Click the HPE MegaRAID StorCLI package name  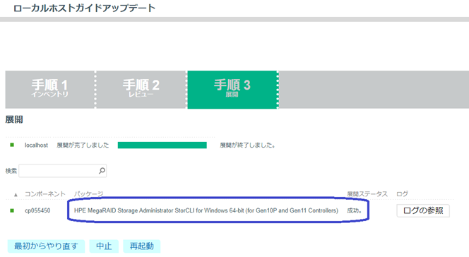pyautogui.click(x=206, y=210)
